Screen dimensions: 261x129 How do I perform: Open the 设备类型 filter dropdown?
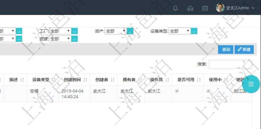(x=180, y=31)
